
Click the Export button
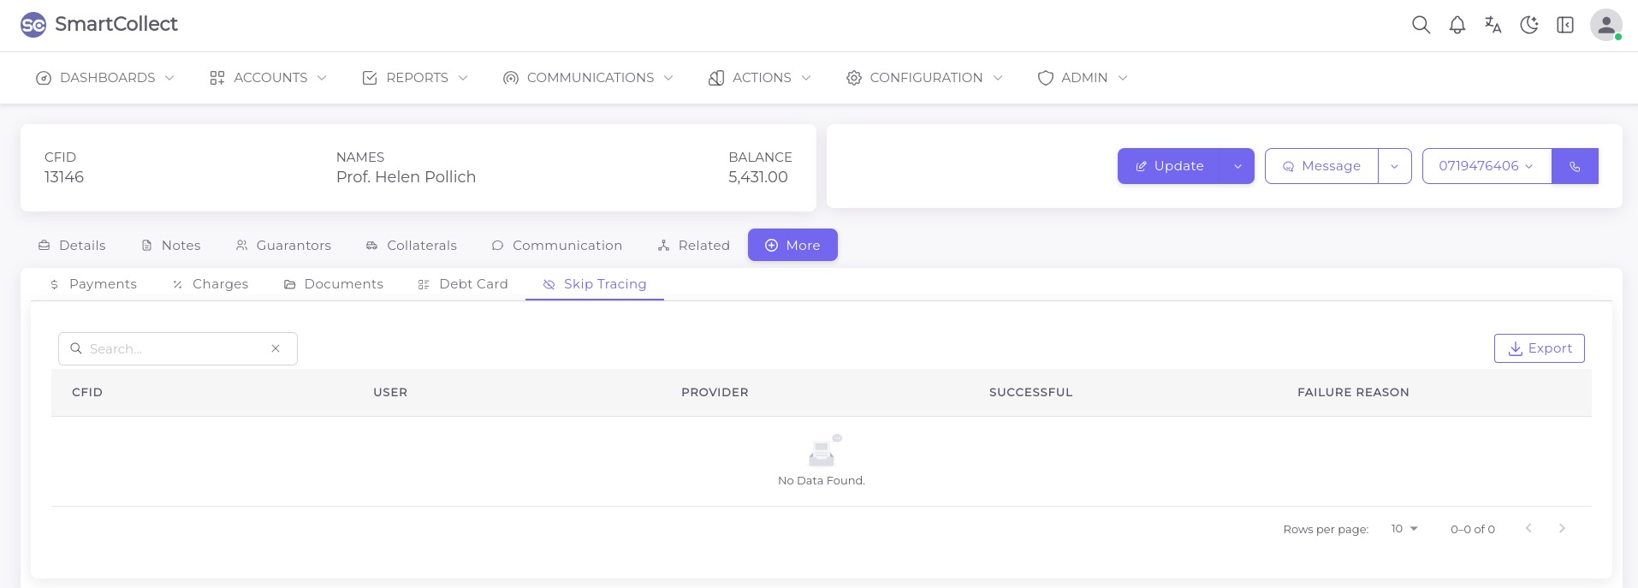click(1539, 348)
